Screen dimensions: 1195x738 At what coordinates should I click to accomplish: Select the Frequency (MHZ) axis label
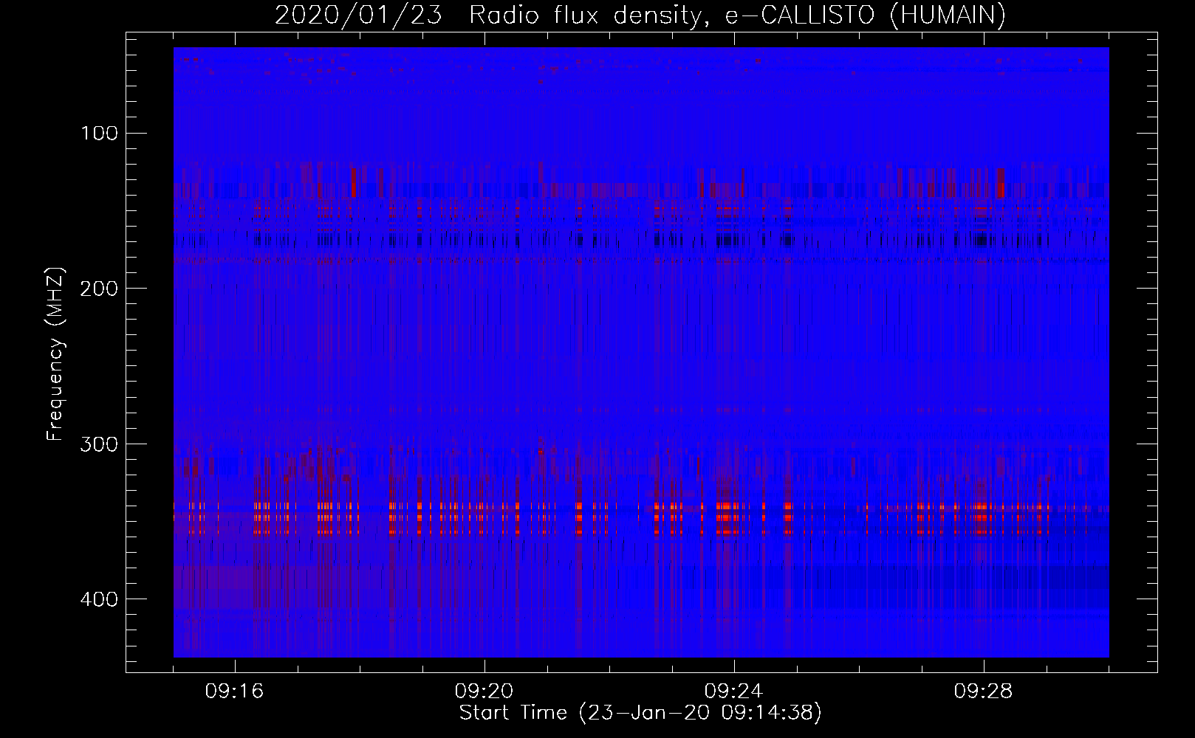tap(55, 354)
